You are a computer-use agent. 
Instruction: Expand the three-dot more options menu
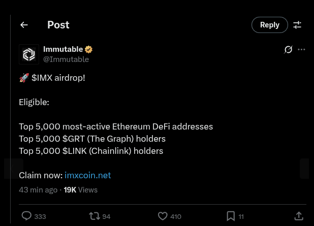[x=301, y=50]
